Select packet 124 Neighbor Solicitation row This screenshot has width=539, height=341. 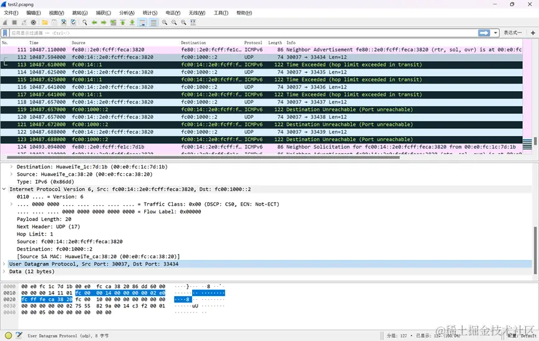[x=261, y=147]
